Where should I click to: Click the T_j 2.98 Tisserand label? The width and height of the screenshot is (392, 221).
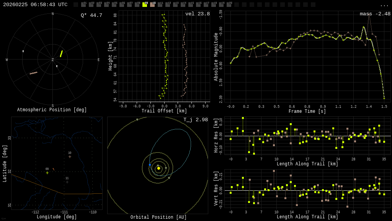pos(195,120)
